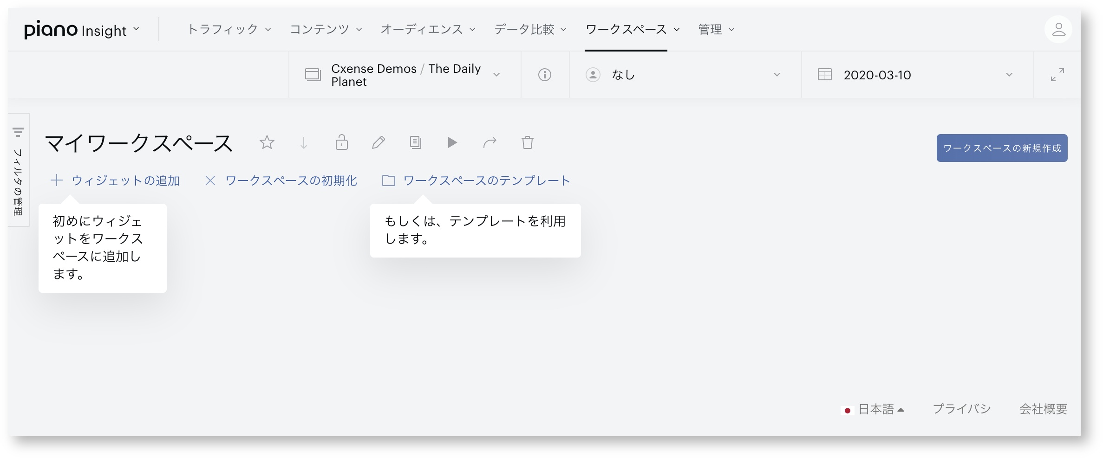The height and width of the screenshot is (458, 1103).
Task: Open the フィルタの管理 side panel tab
Action: coord(19,170)
